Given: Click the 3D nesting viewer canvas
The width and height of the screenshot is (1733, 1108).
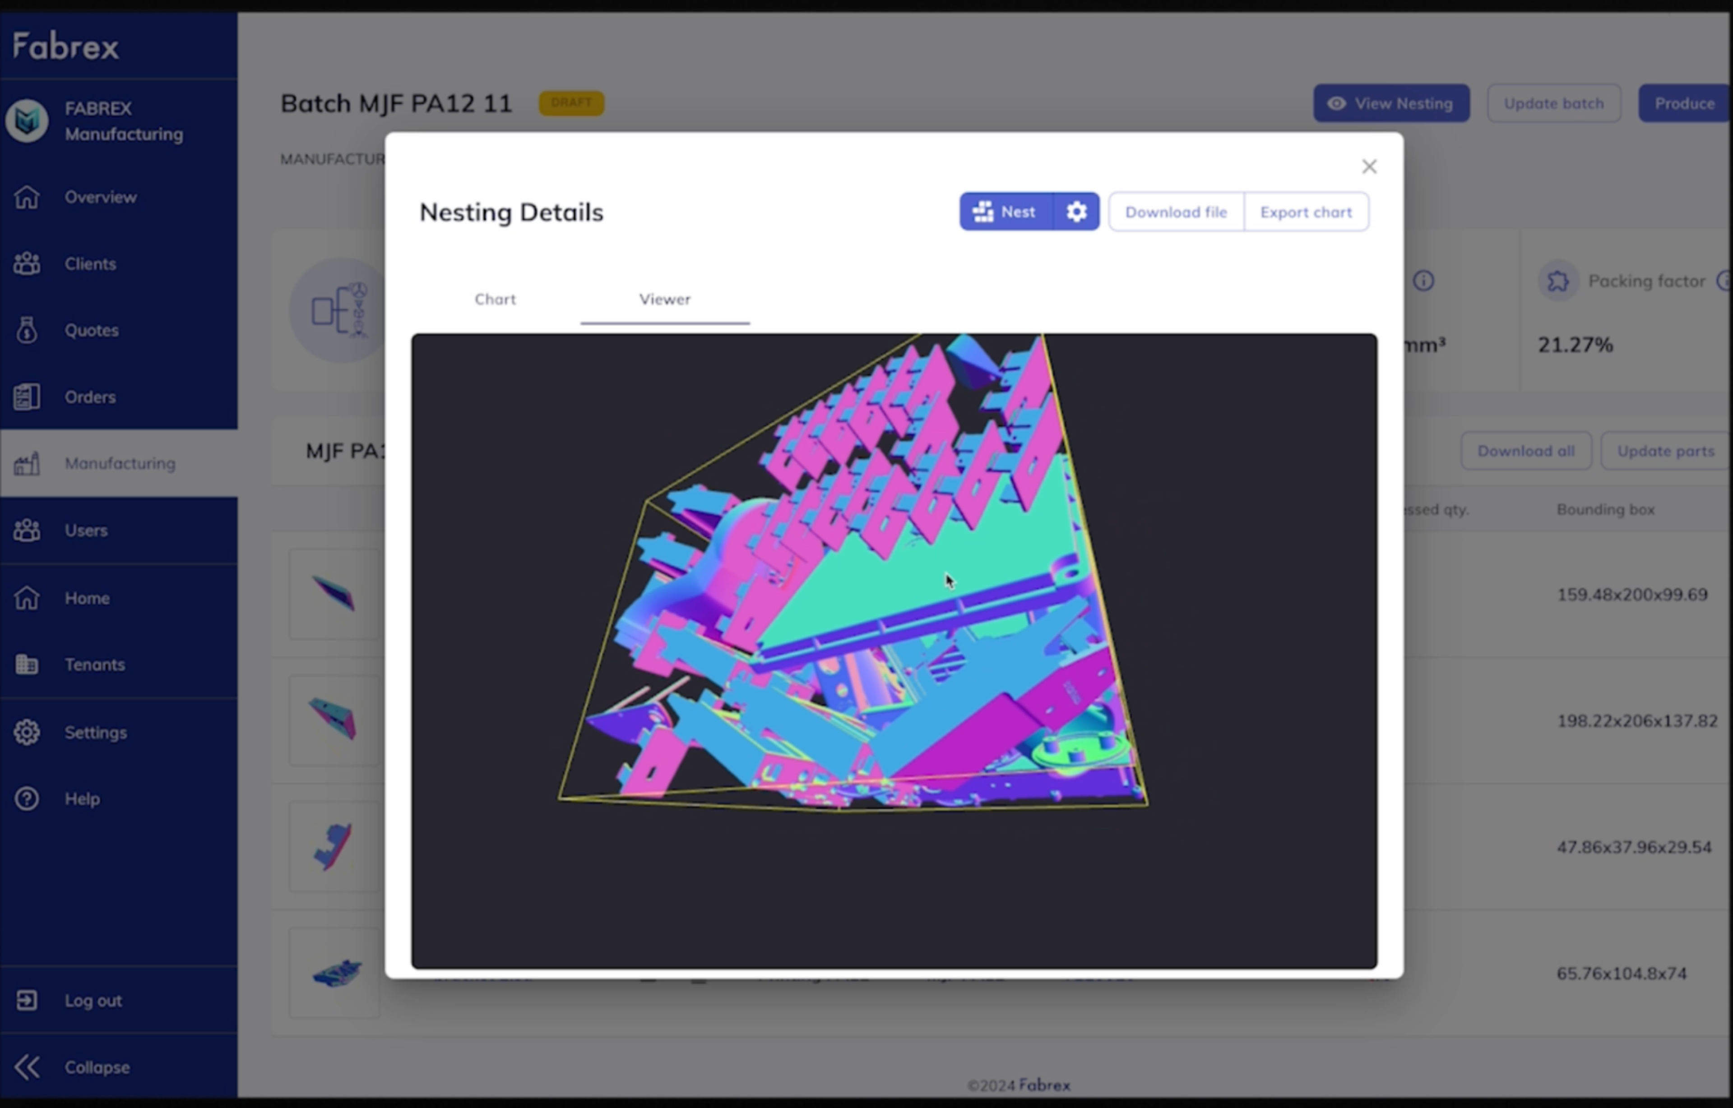Looking at the screenshot, I should click(893, 651).
